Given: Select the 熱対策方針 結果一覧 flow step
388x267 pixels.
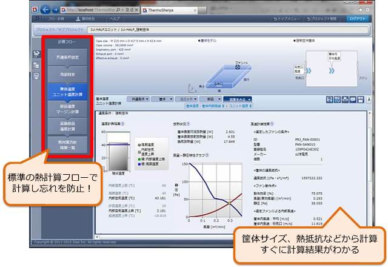Looking at the screenshot, I should 67,144.
